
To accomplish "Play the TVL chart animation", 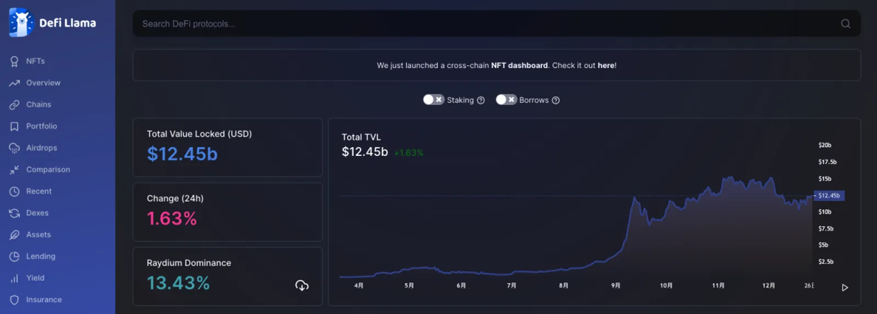I will tap(845, 288).
